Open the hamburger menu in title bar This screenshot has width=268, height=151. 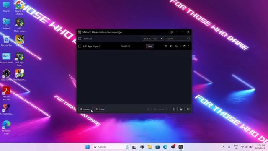177,32
